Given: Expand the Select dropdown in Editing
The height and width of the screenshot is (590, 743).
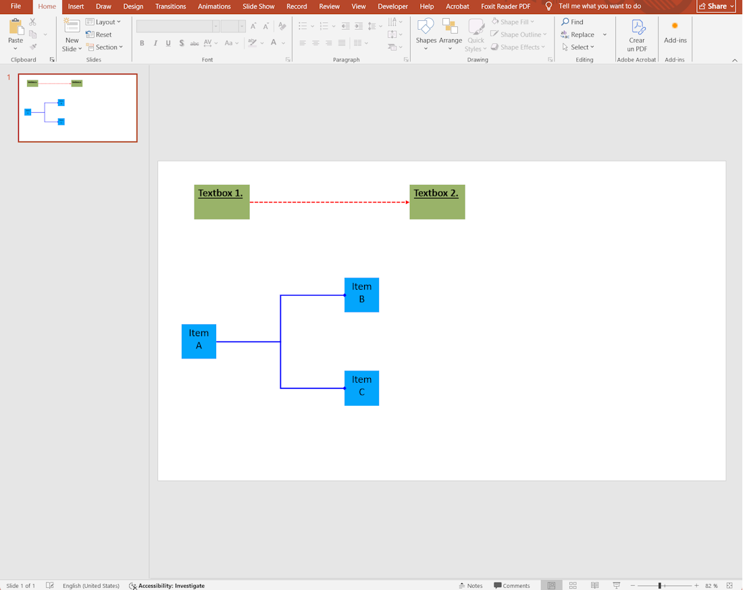Looking at the screenshot, I should pos(579,47).
